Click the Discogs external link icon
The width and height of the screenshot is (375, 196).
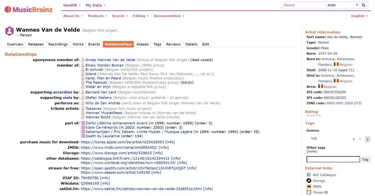pyautogui.click(x=309, y=181)
